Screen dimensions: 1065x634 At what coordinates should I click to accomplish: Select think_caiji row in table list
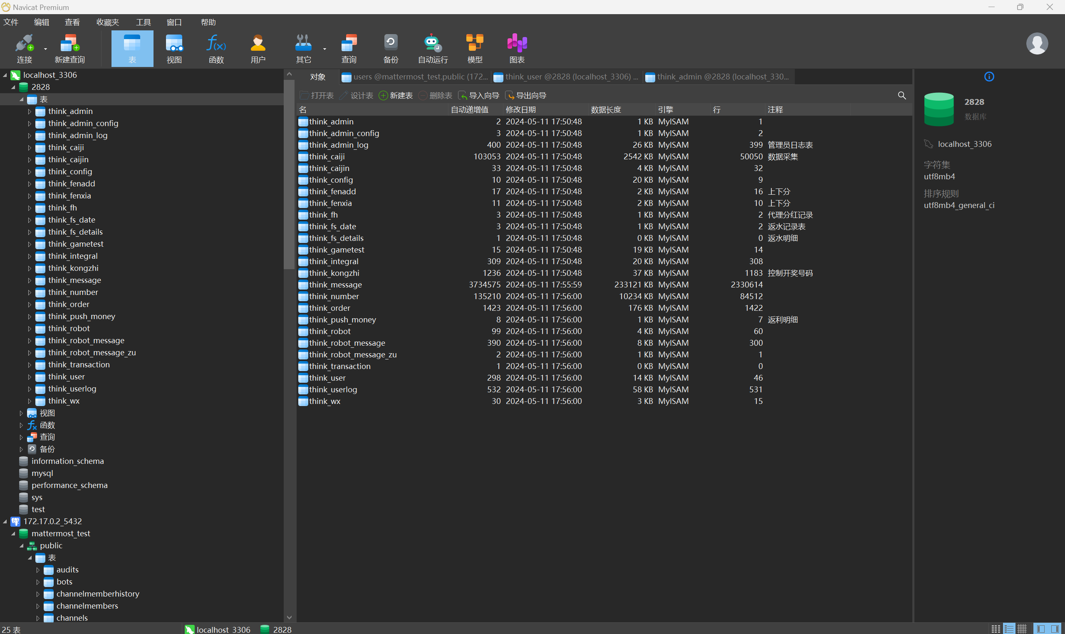(x=604, y=157)
